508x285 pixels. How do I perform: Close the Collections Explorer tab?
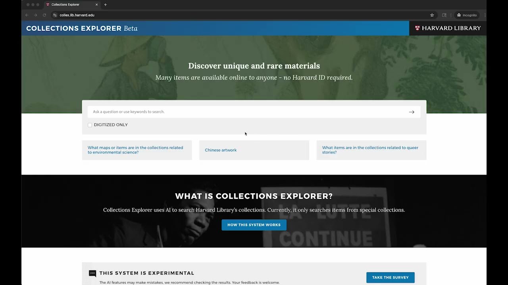click(96, 5)
